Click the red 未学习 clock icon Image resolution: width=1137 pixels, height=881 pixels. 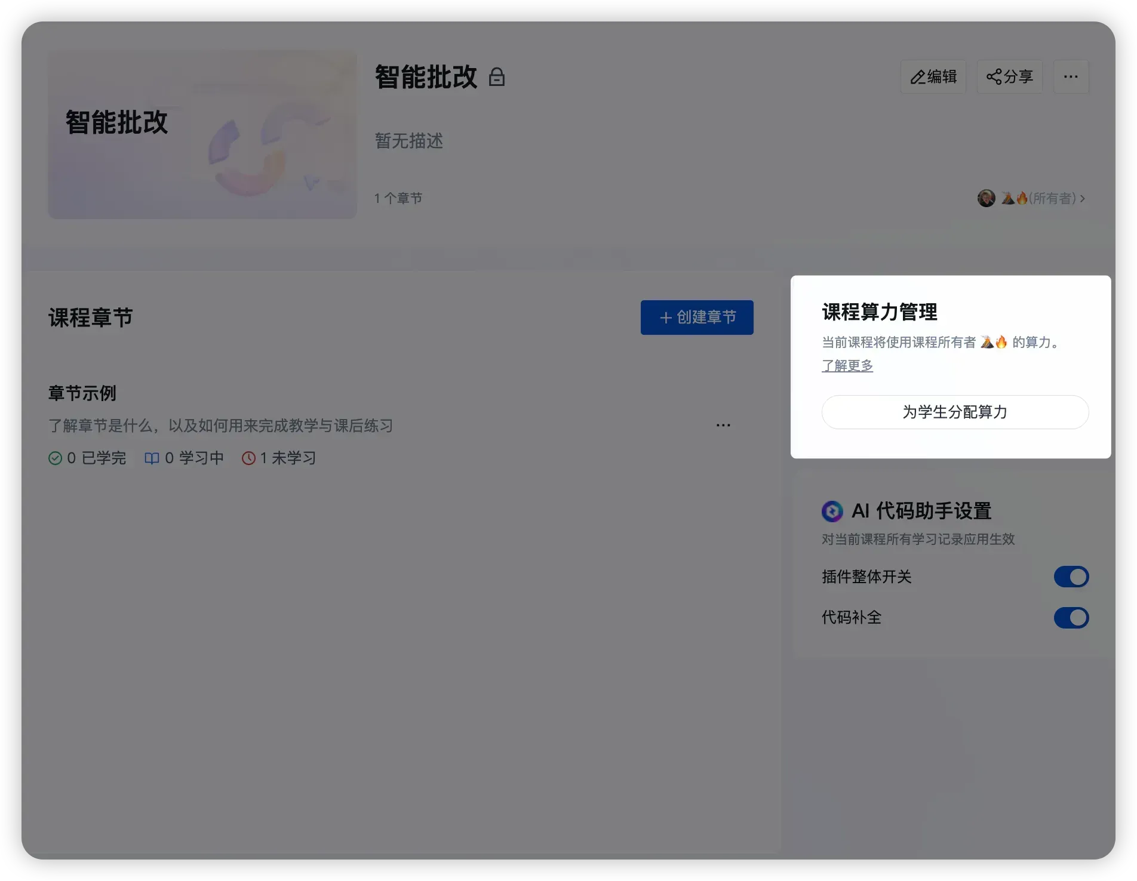(248, 458)
